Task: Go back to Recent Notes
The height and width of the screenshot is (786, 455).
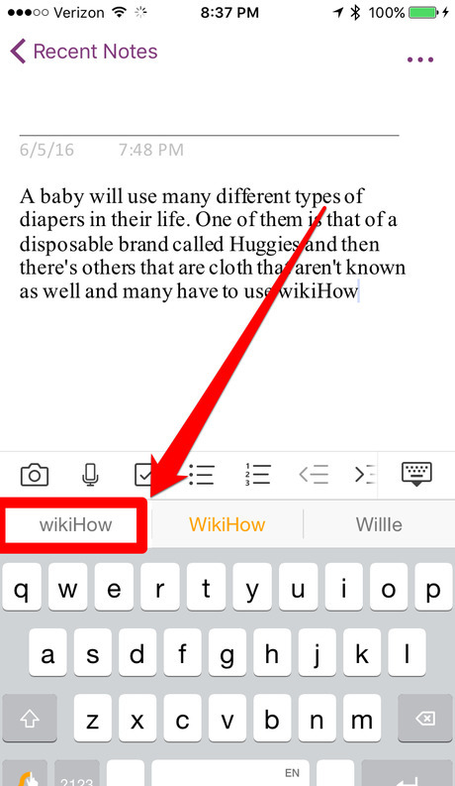Action: [83, 52]
